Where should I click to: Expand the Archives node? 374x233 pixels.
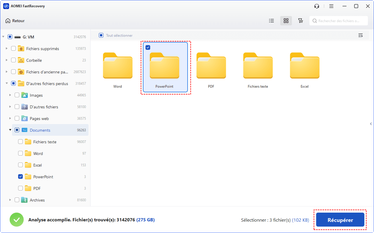coord(10,200)
